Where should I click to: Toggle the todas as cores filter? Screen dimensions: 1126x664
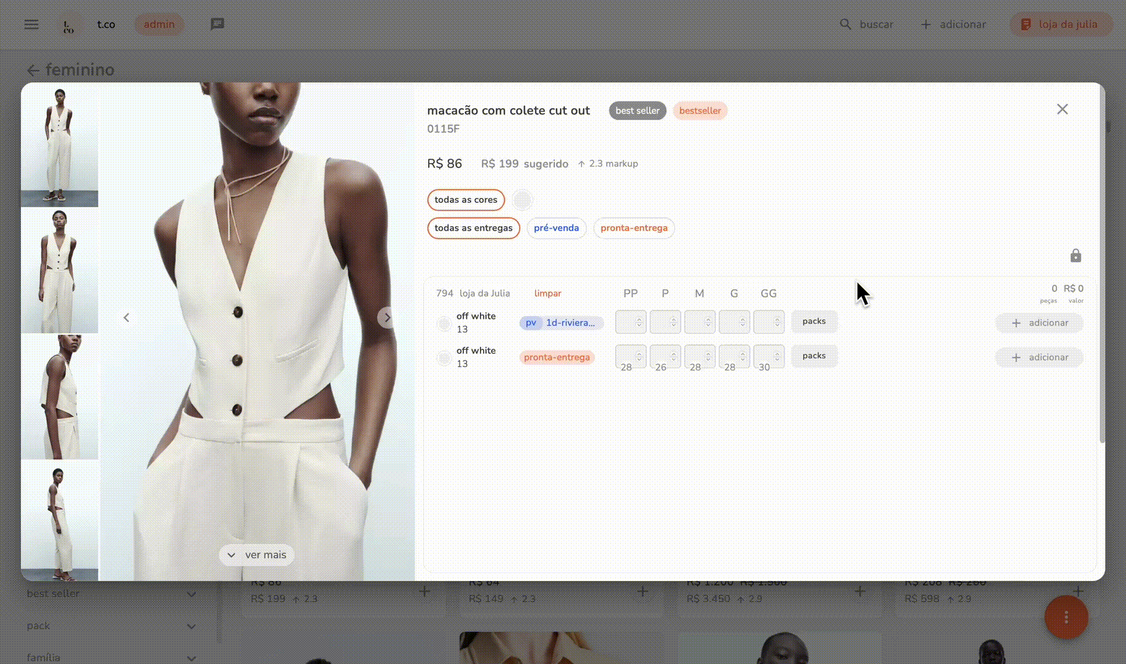pyautogui.click(x=466, y=200)
